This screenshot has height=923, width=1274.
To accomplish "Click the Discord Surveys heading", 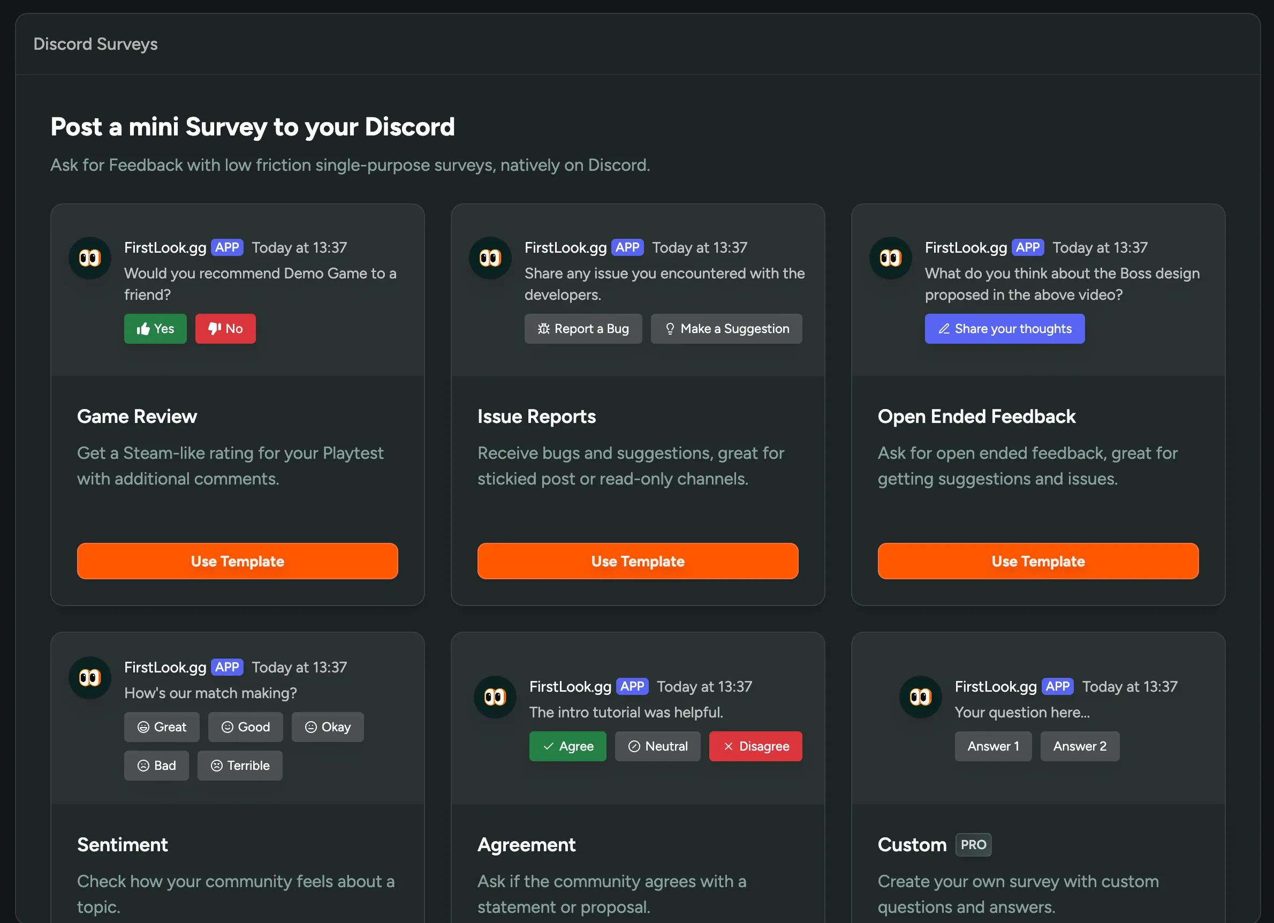I will coord(95,44).
